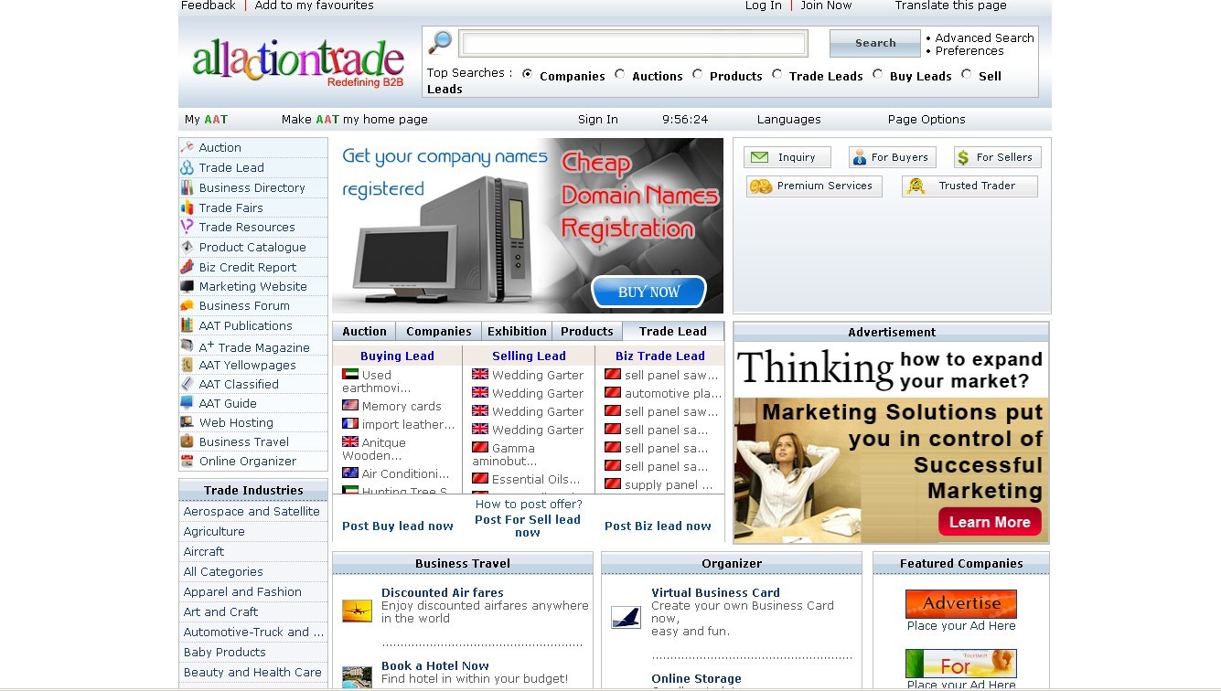Select the Buy Leads radio button
The image size is (1221, 691).
tap(878, 74)
